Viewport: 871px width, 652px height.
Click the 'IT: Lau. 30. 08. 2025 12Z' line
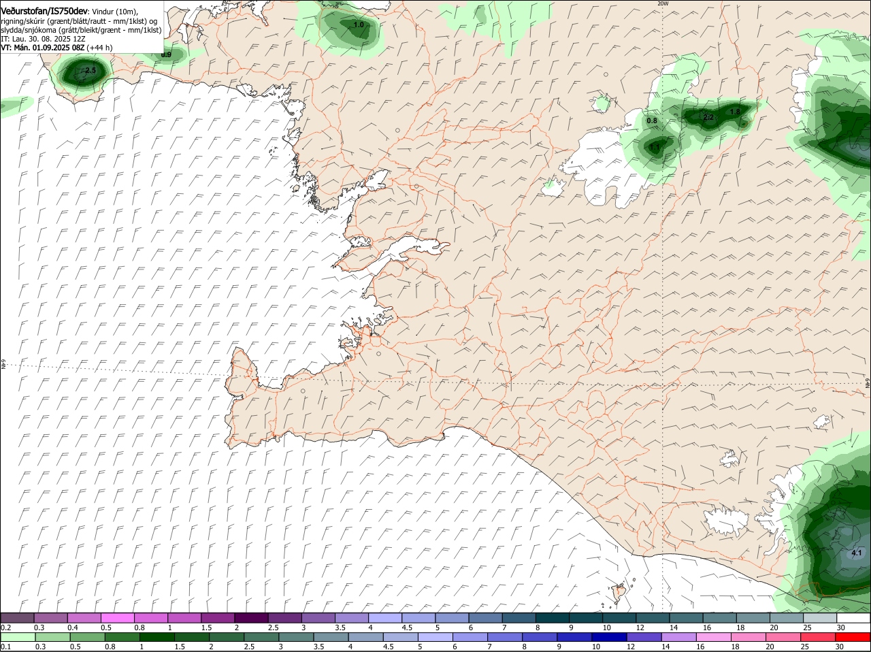coord(43,39)
